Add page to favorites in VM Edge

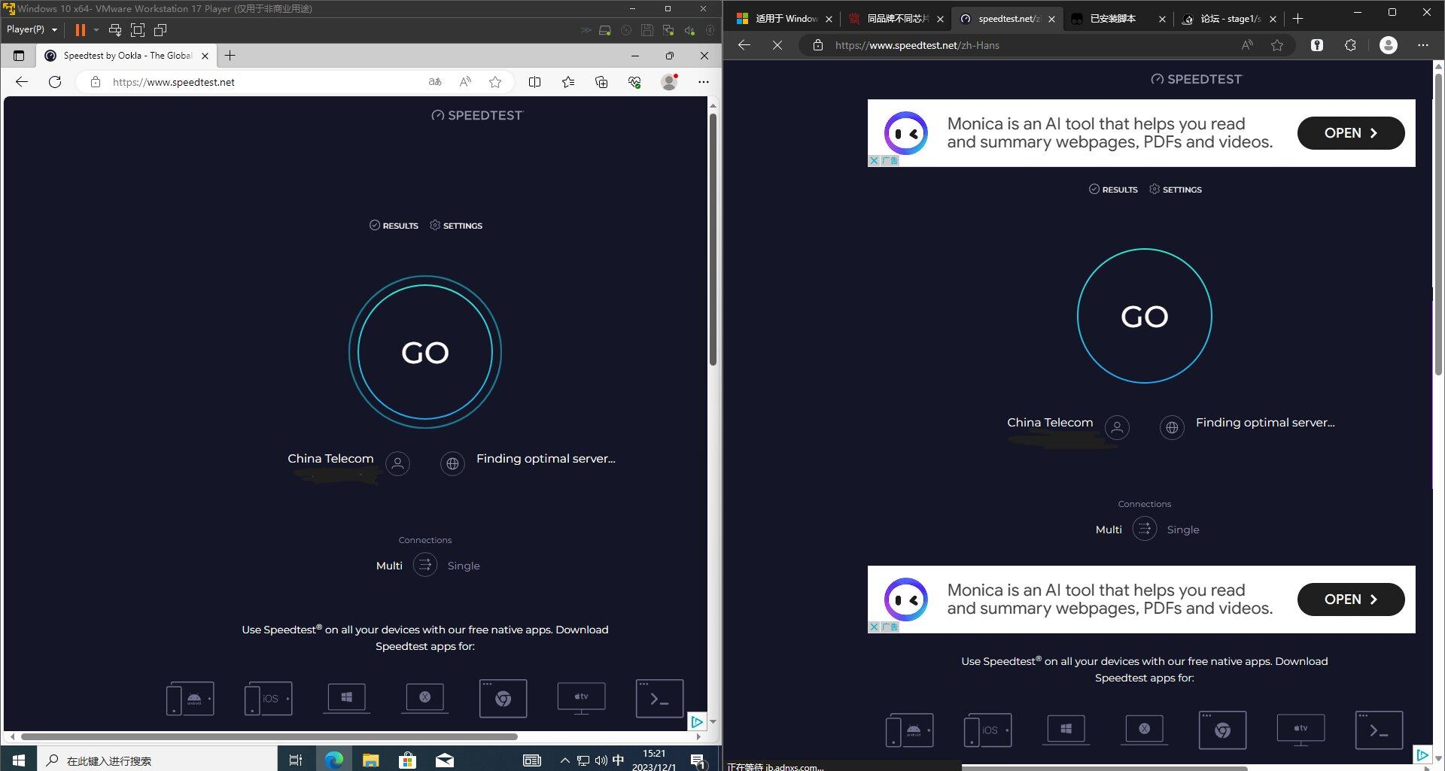coord(495,82)
